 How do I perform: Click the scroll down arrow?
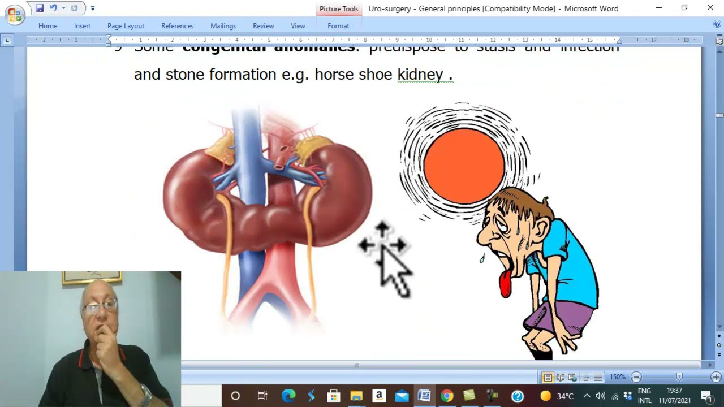click(x=719, y=327)
